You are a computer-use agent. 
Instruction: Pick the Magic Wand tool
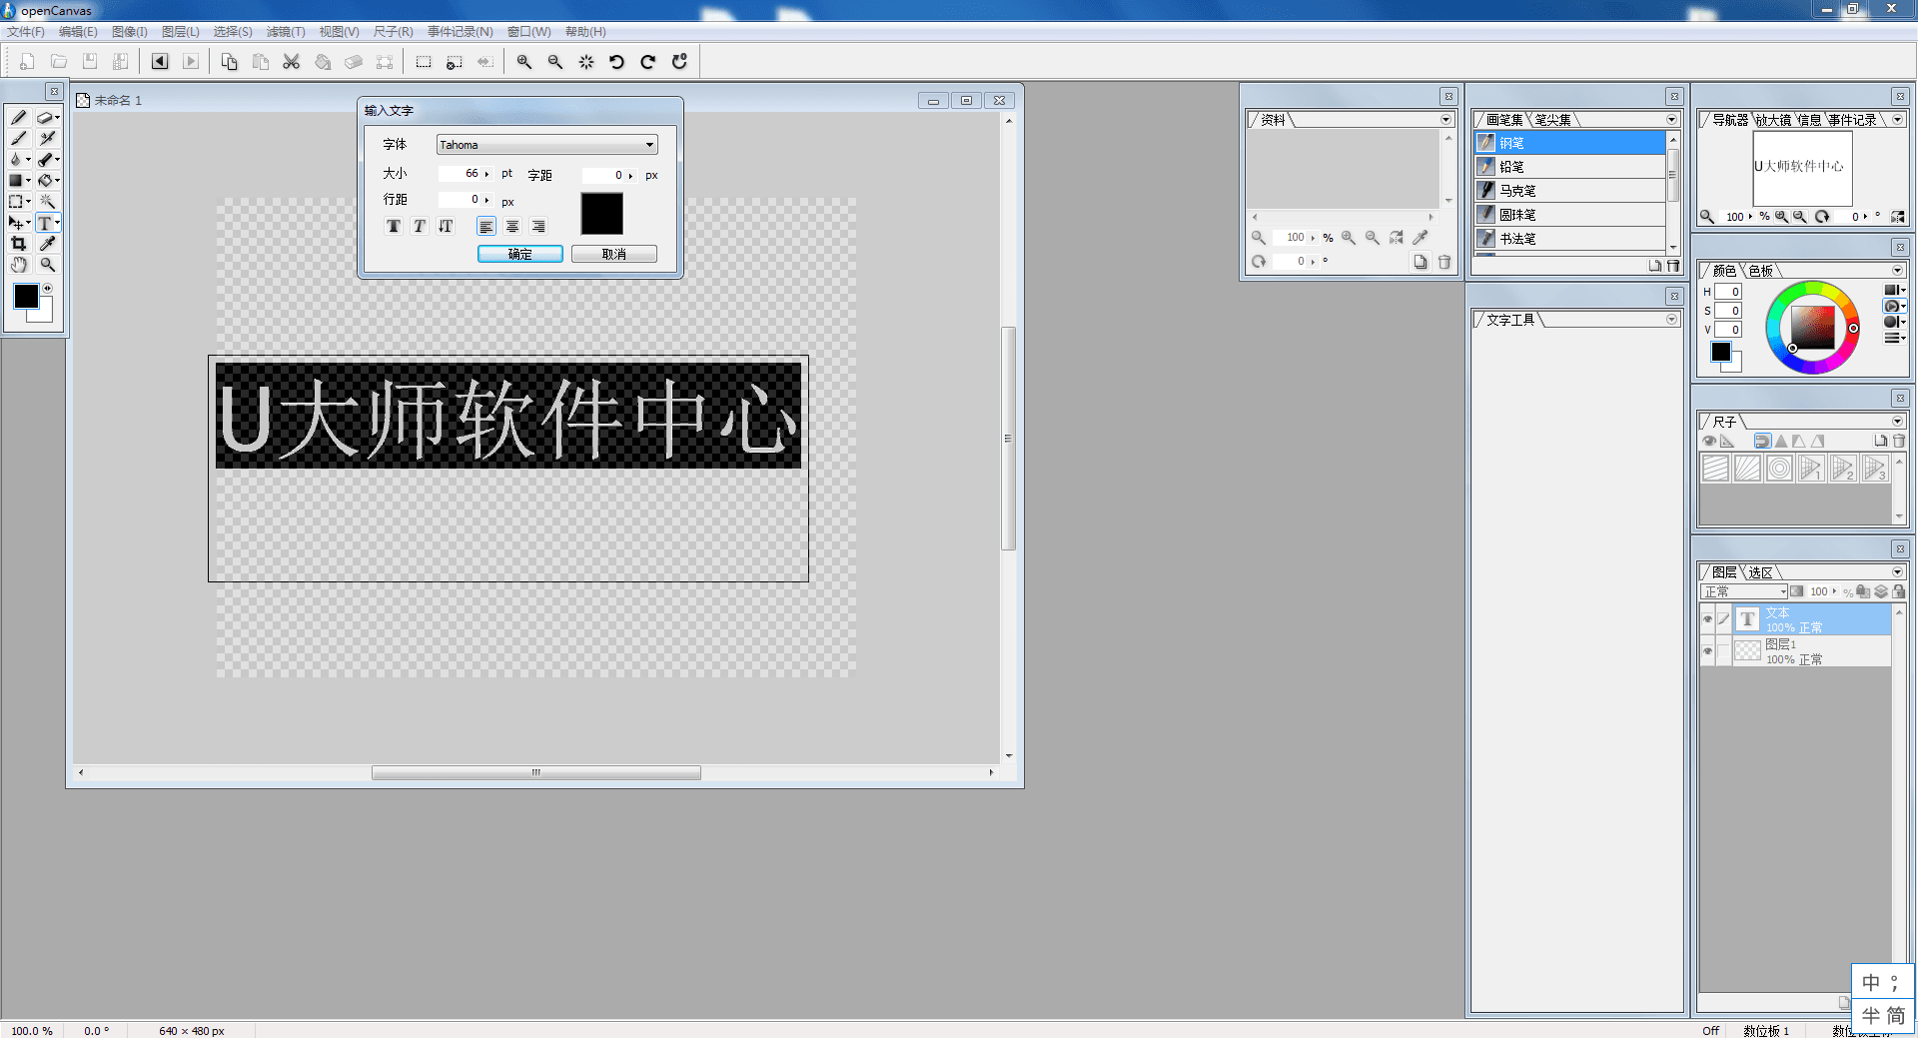47,202
